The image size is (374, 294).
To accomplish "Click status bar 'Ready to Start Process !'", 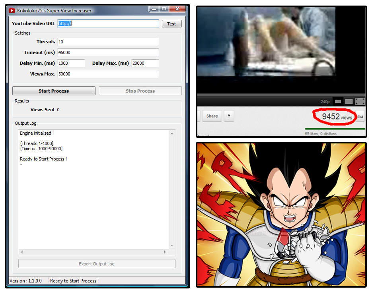I will (x=74, y=281).
